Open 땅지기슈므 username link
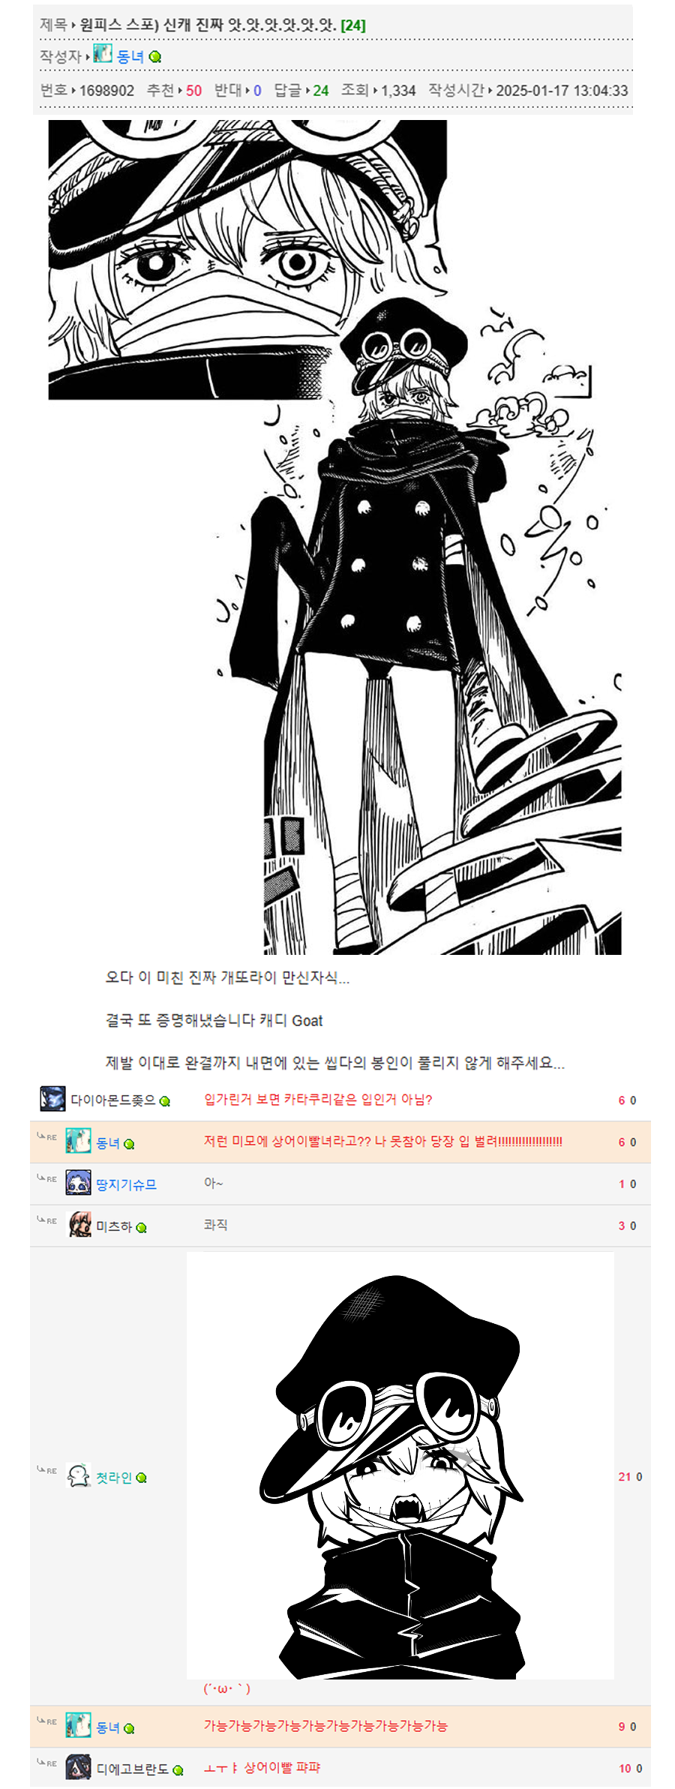This screenshot has width=675, height=1789. pyautogui.click(x=126, y=1184)
